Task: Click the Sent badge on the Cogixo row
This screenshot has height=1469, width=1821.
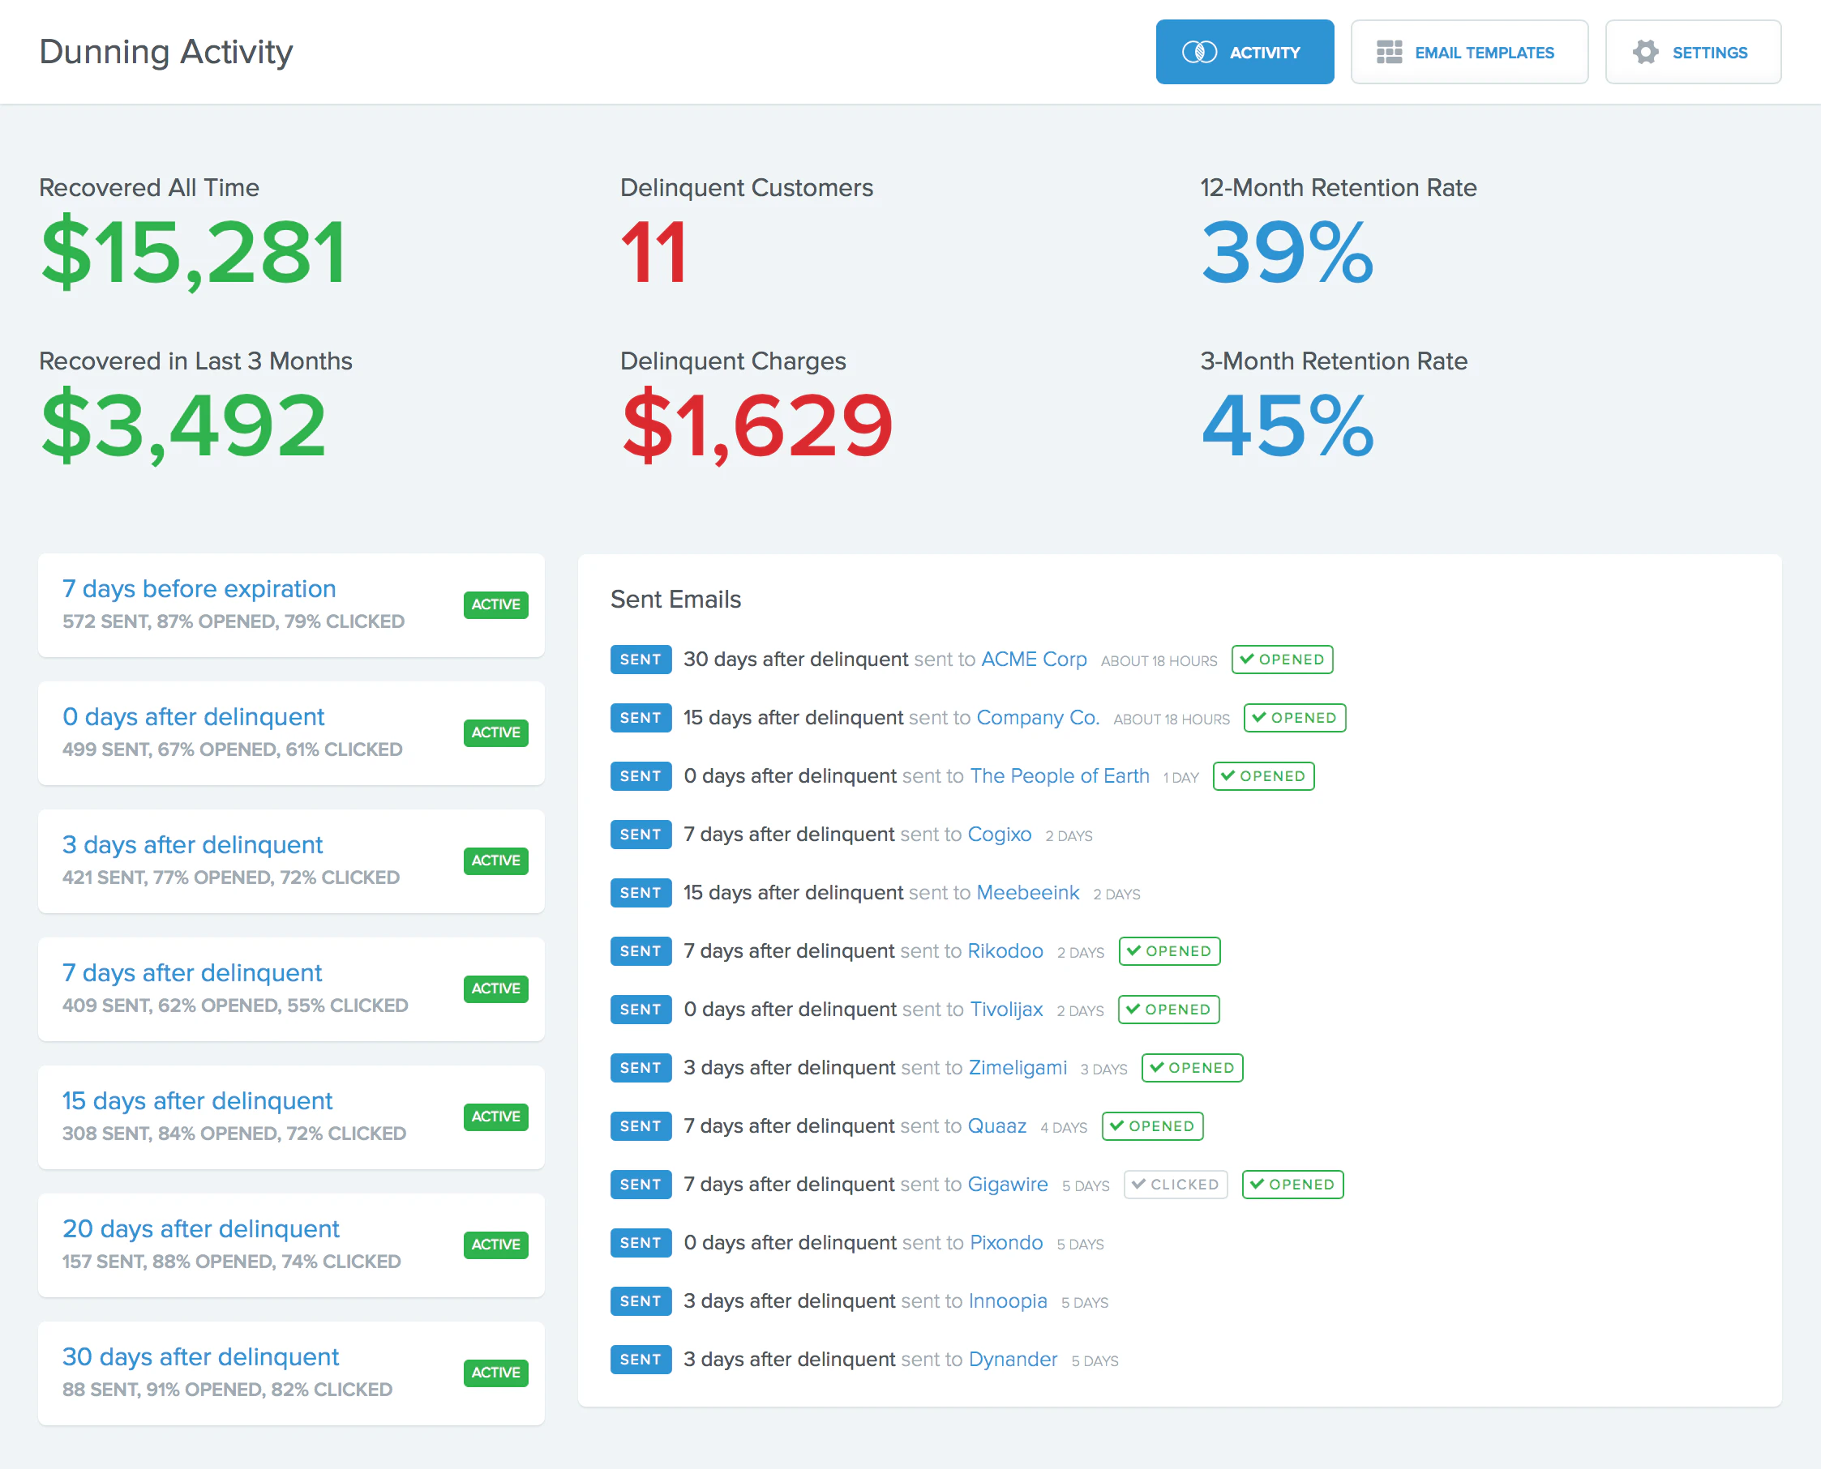Action: (x=640, y=835)
